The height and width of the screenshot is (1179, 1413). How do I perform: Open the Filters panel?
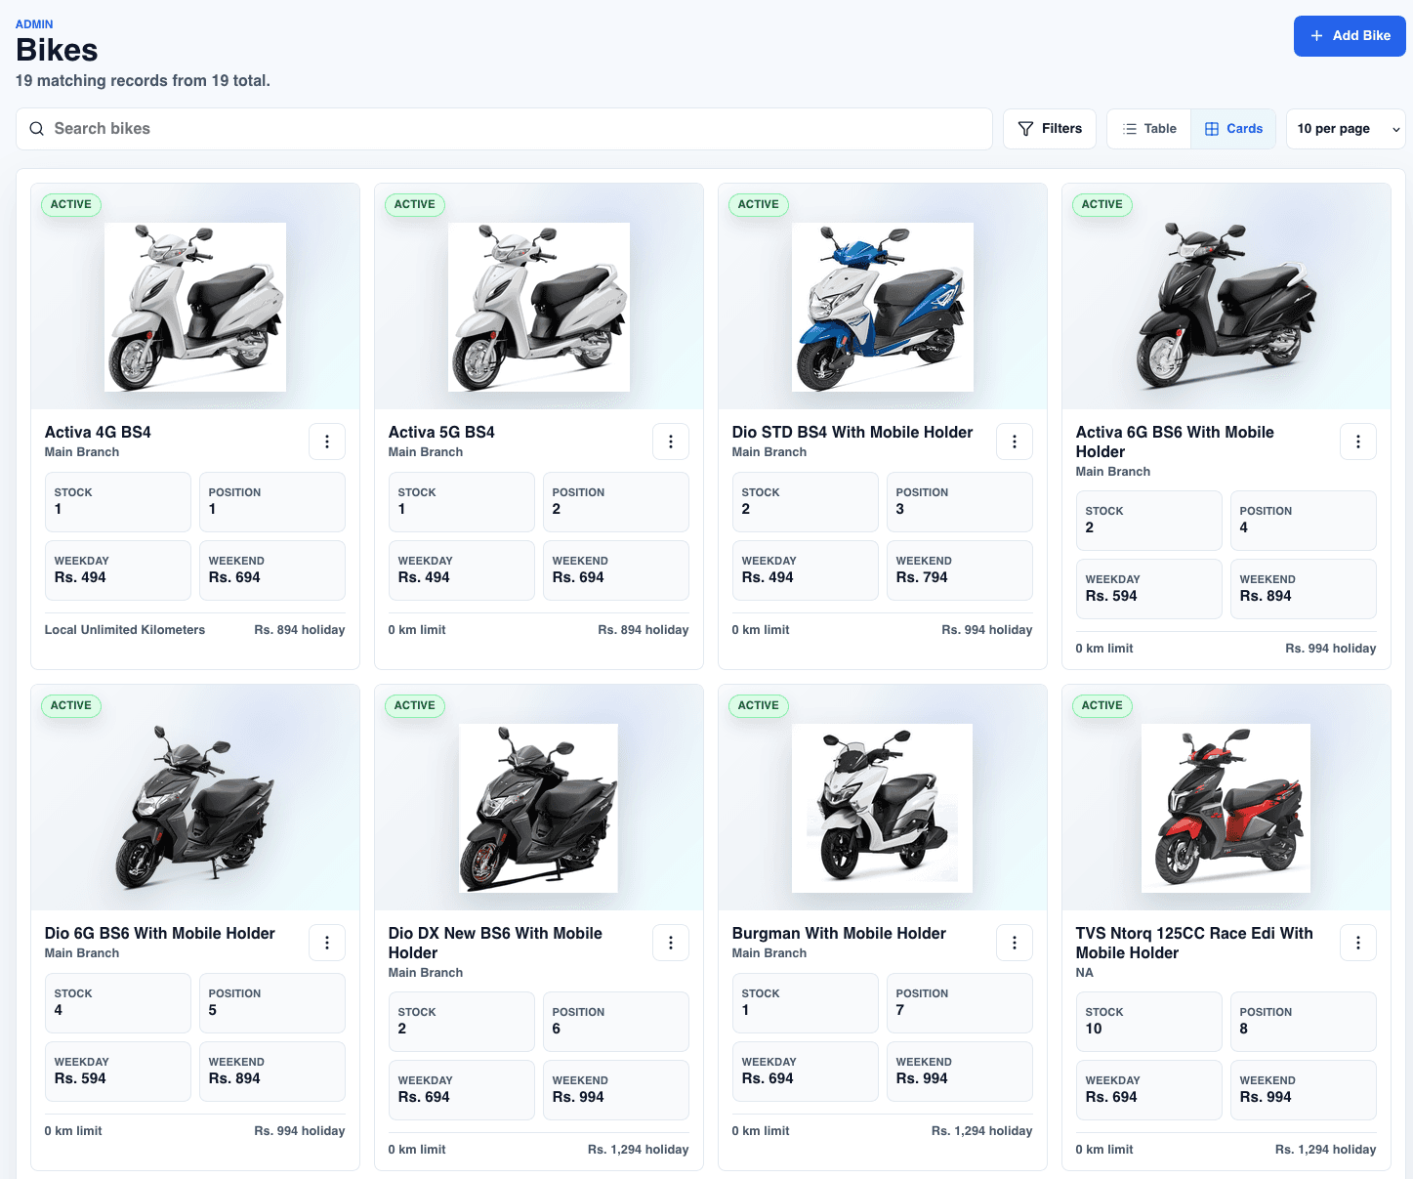(x=1050, y=129)
